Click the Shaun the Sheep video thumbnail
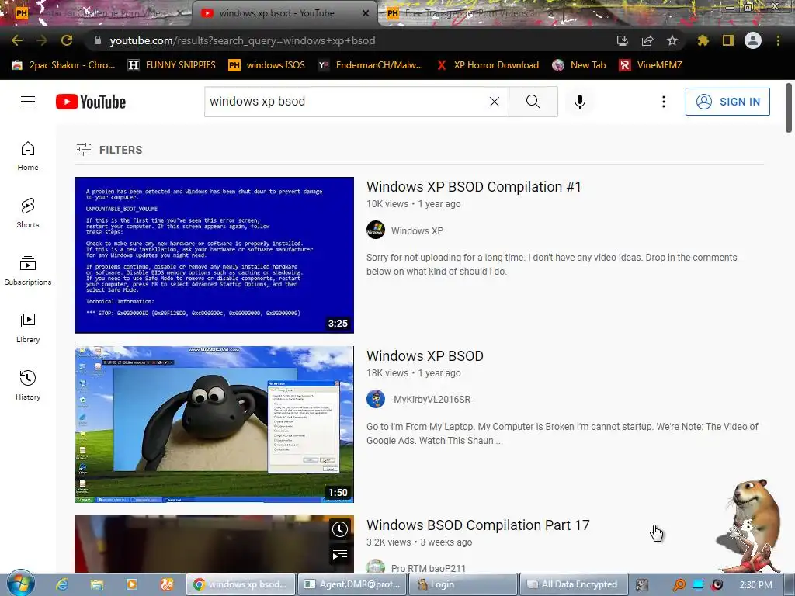The width and height of the screenshot is (795, 596). pos(214,424)
